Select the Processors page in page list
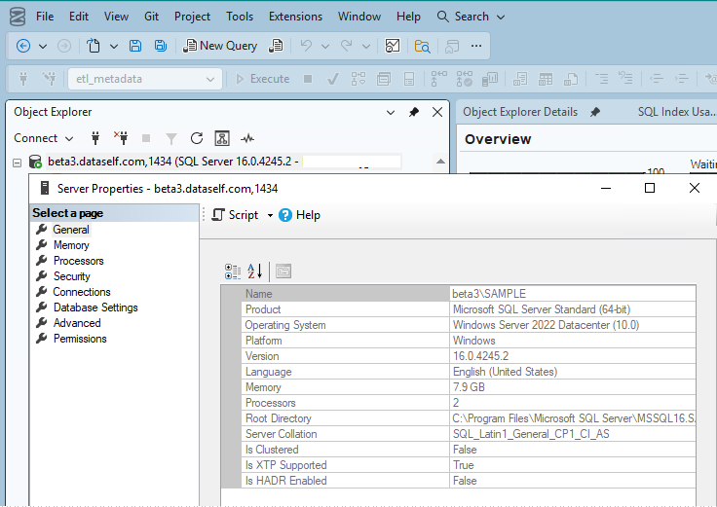 point(79,261)
